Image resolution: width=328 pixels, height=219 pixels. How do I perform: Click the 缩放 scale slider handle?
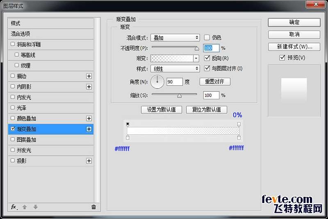coord(179,96)
